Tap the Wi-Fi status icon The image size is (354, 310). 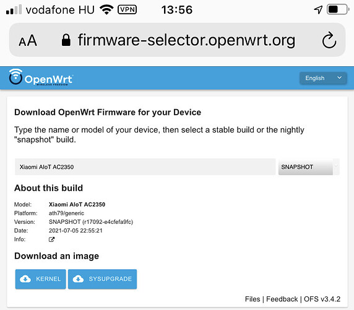(106, 10)
